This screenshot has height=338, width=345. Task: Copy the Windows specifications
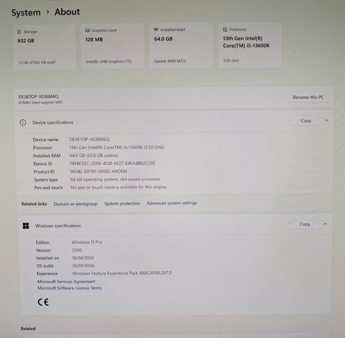[x=305, y=224]
